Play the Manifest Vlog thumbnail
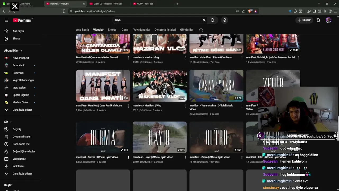 coord(160,86)
